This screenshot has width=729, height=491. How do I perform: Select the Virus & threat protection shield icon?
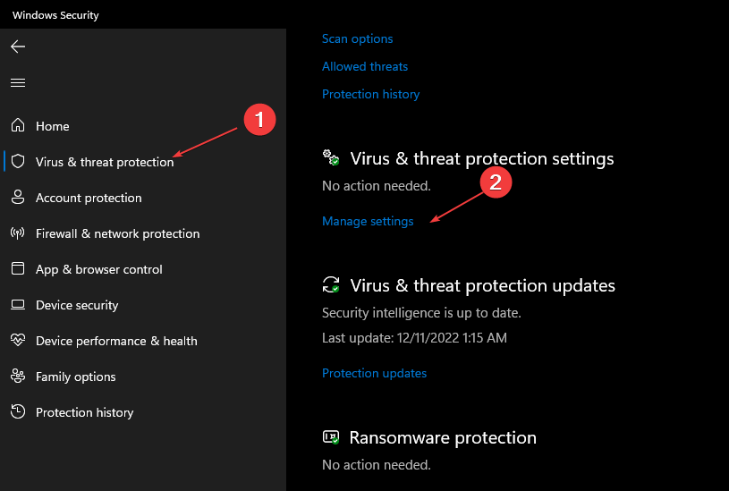18,161
